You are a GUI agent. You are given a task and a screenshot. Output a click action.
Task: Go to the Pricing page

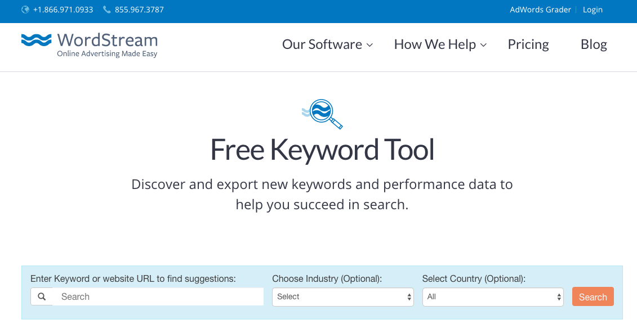pos(528,44)
